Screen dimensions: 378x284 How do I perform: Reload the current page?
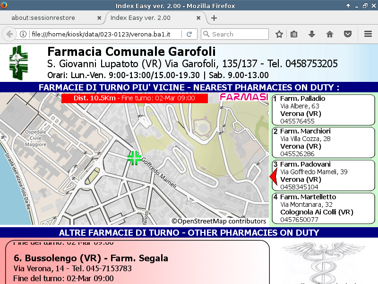point(189,34)
